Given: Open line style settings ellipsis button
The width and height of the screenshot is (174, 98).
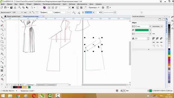Looking at the screenshot, I should tap(154, 34).
